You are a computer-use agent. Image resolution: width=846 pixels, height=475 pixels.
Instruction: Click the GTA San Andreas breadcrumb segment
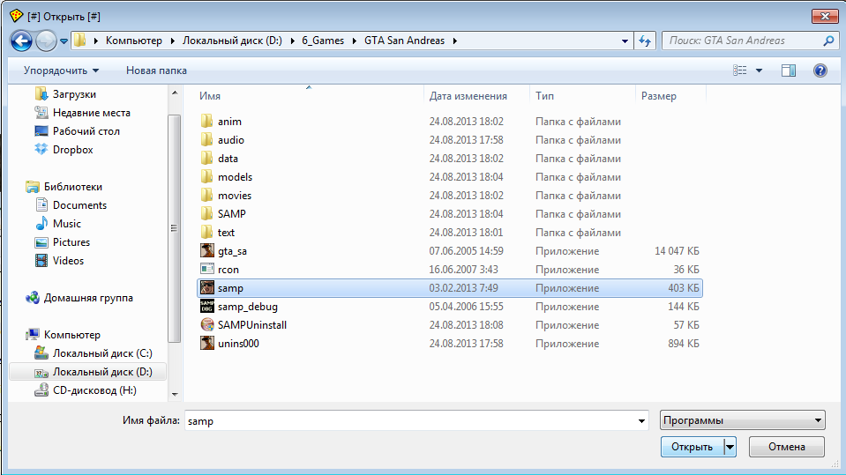click(x=404, y=41)
